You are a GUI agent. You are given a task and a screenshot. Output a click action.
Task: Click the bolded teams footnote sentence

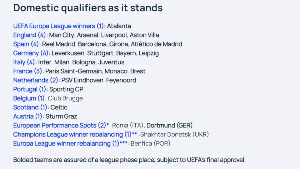pos(129,160)
